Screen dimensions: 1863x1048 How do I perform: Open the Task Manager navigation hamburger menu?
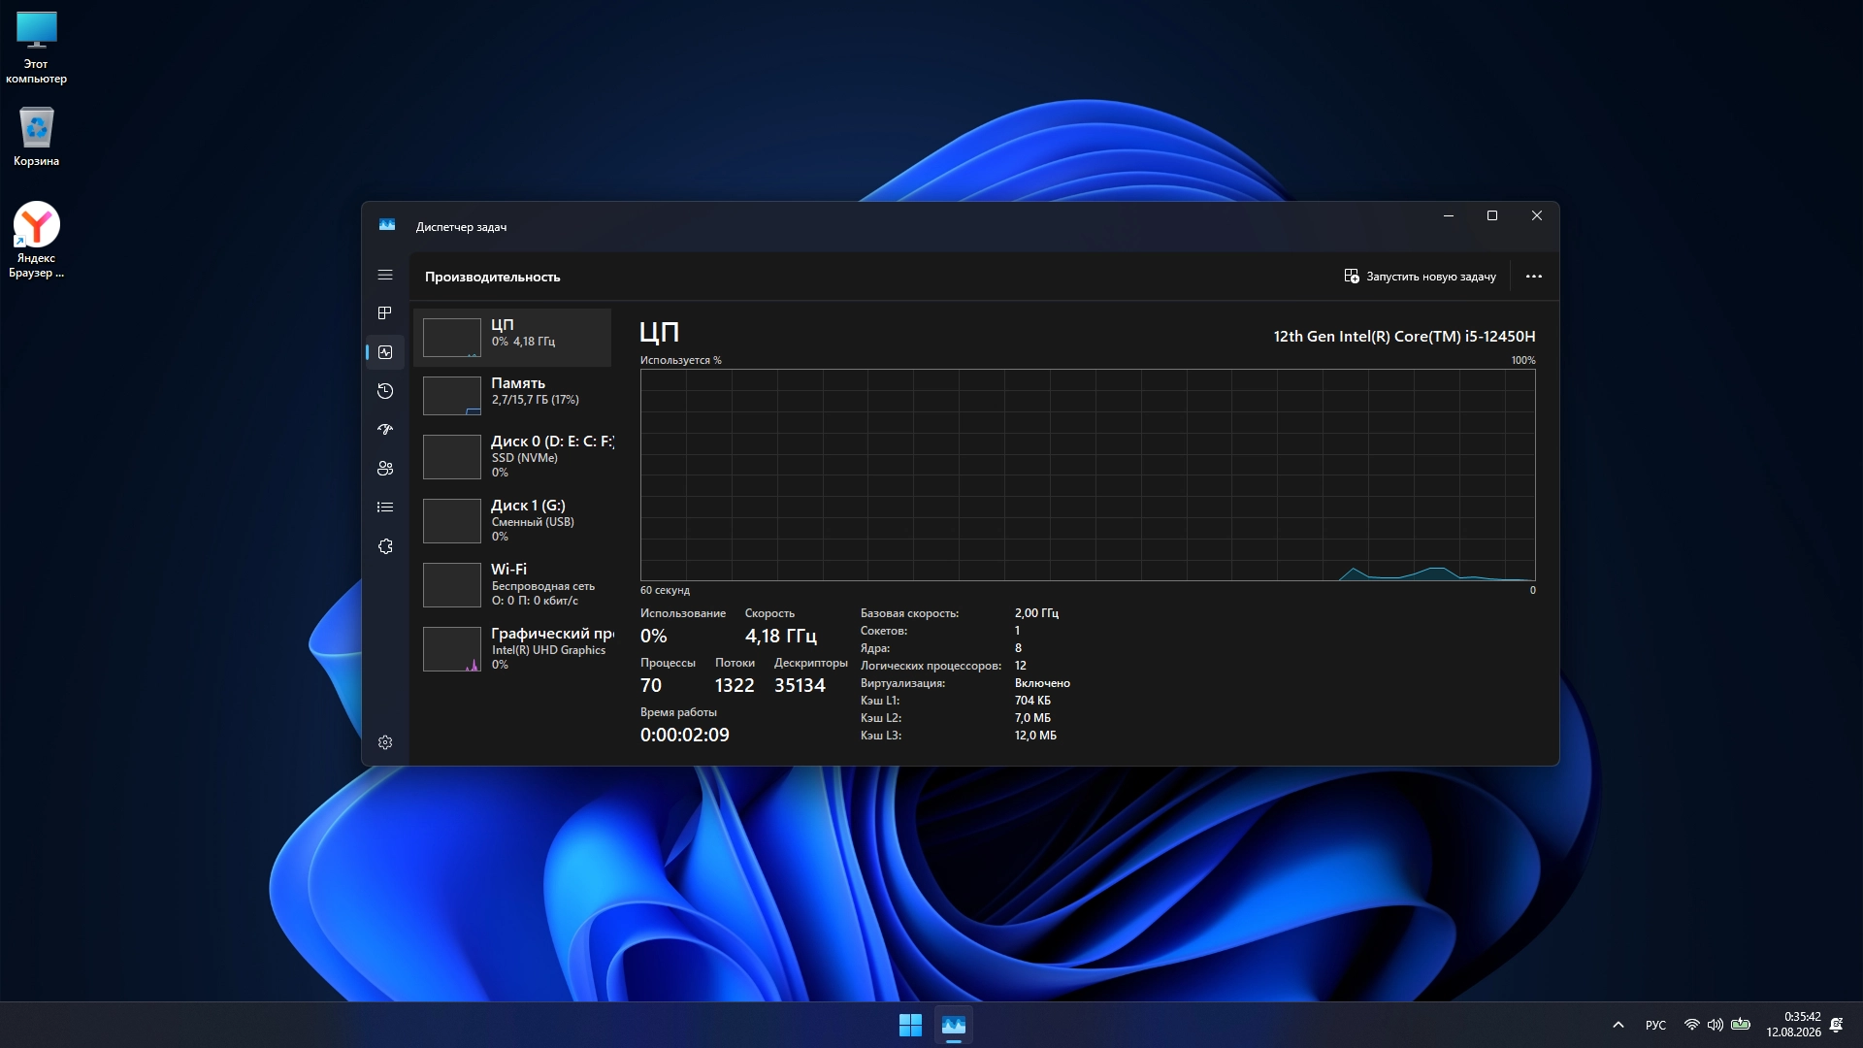(x=385, y=275)
